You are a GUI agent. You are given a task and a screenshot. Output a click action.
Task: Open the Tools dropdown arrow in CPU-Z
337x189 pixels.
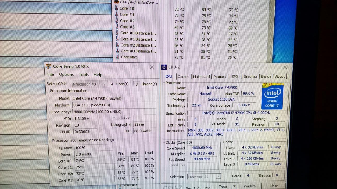(x=234, y=186)
